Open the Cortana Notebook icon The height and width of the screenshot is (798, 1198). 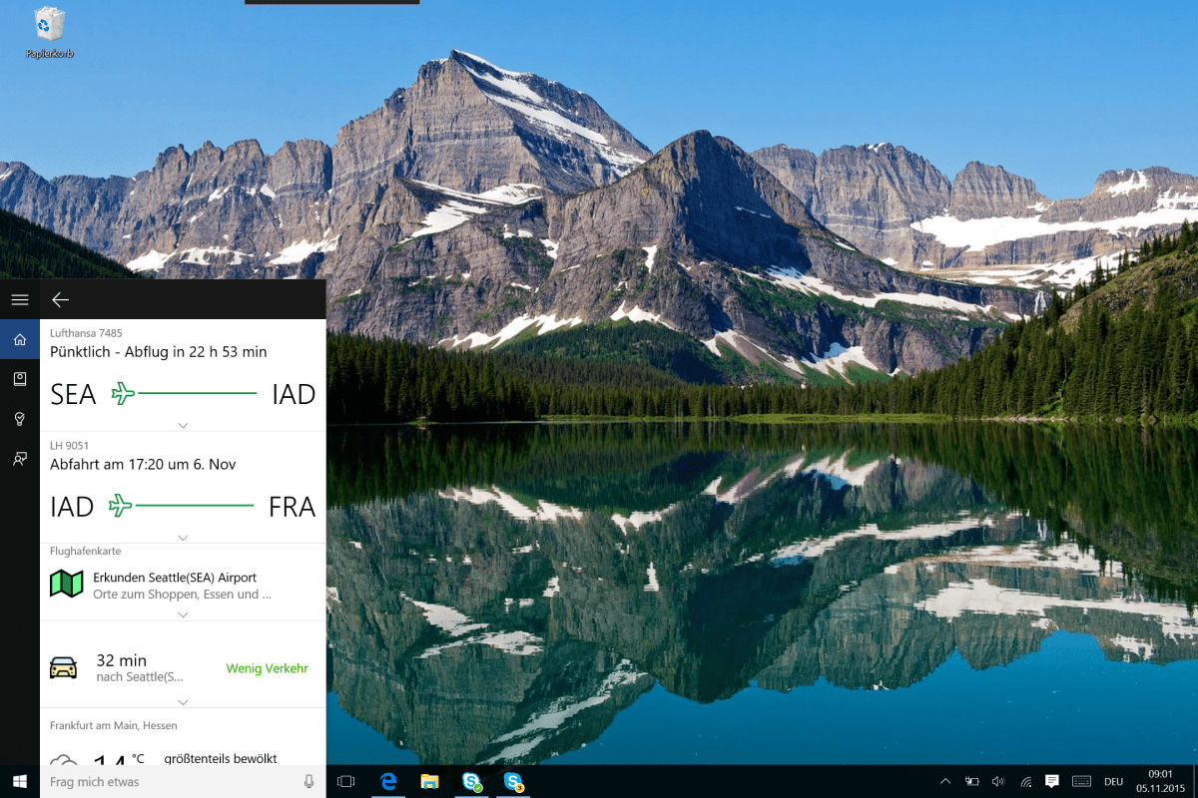click(19, 379)
